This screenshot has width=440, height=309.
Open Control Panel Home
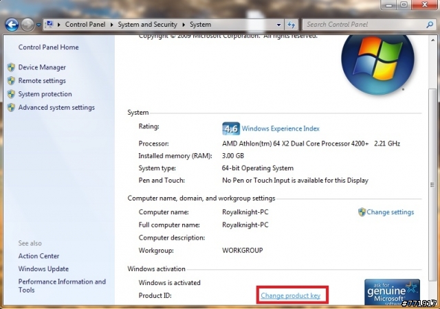point(49,47)
